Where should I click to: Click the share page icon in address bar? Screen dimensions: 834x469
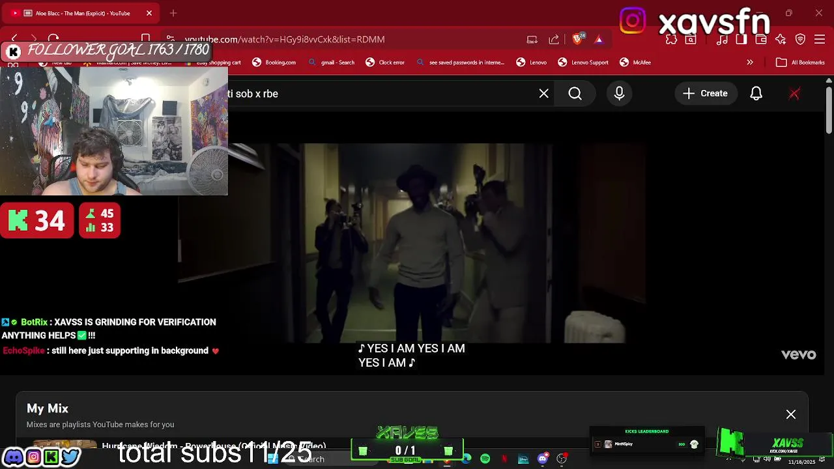tap(554, 39)
